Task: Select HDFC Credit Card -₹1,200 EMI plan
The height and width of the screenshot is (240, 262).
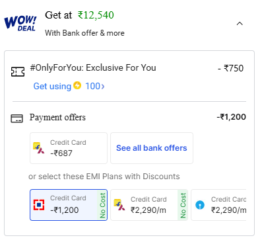Action: pos(69,205)
